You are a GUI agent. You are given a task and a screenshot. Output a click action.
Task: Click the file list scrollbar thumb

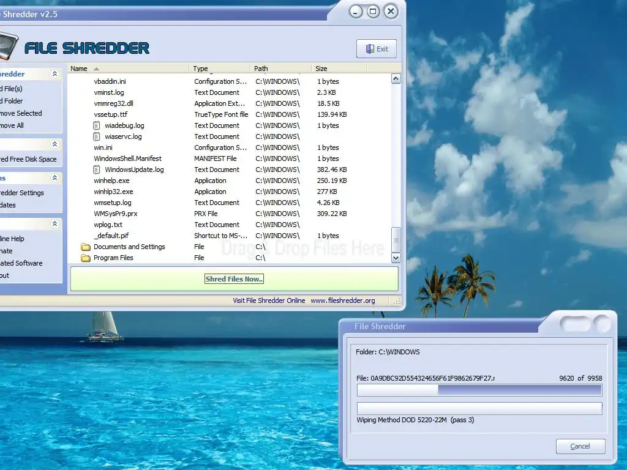[396, 240]
